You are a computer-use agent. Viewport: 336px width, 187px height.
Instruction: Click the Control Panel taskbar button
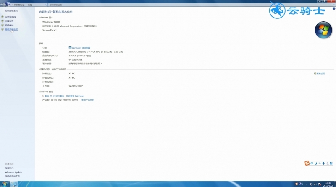pyautogui.click(x=14, y=184)
